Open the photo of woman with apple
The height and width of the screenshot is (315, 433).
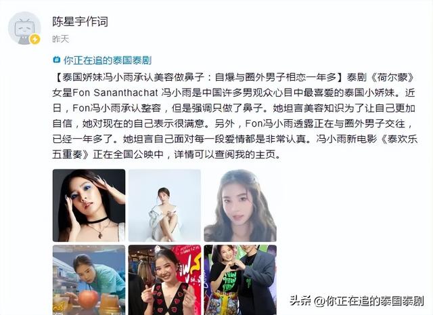tap(89, 280)
